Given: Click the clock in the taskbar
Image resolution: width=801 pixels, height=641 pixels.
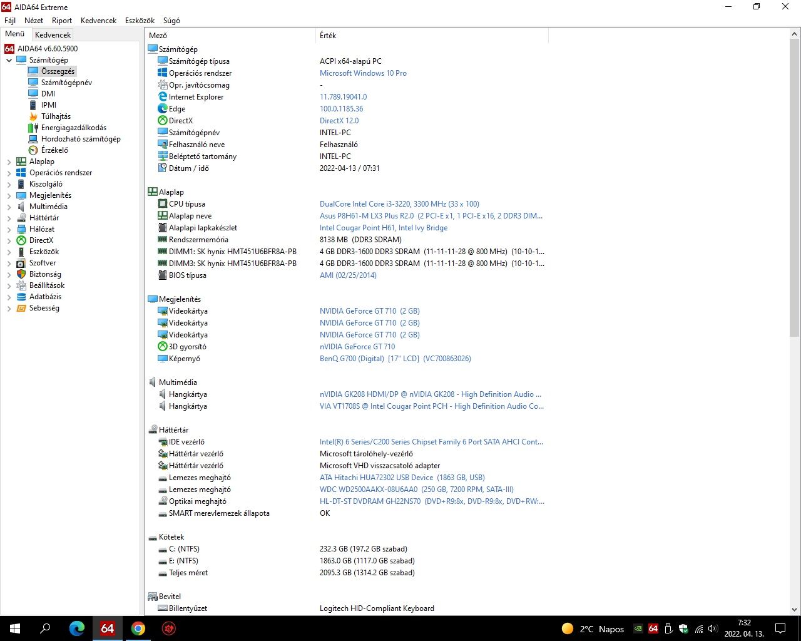Looking at the screenshot, I should point(744,628).
